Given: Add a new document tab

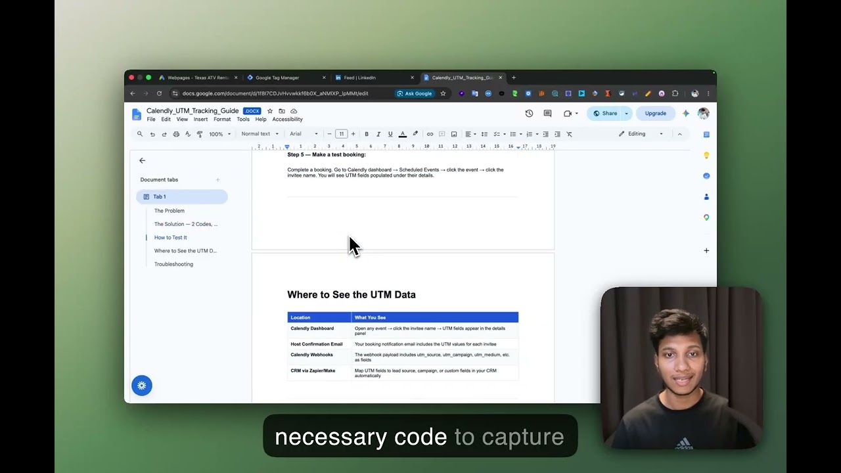Looking at the screenshot, I should [x=217, y=179].
